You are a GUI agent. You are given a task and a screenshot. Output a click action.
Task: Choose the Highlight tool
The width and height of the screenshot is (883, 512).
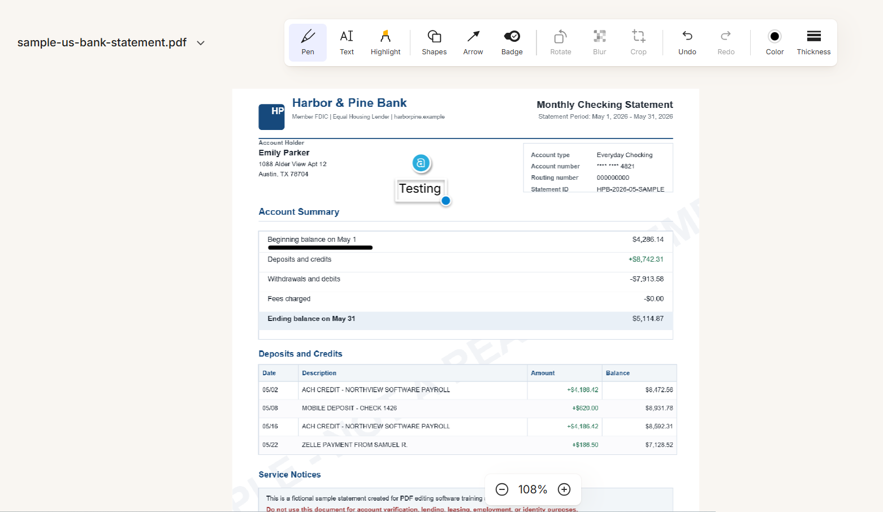(386, 42)
